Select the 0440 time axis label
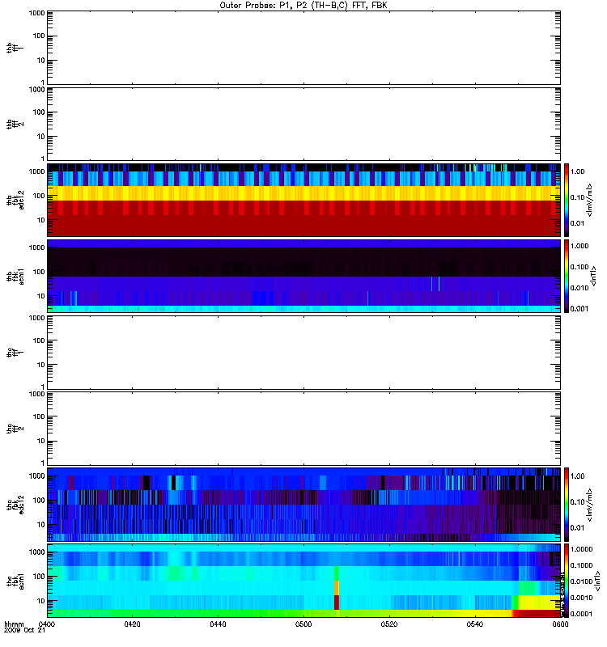The width and height of the screenshot is (607, 647). pos(218,624)
